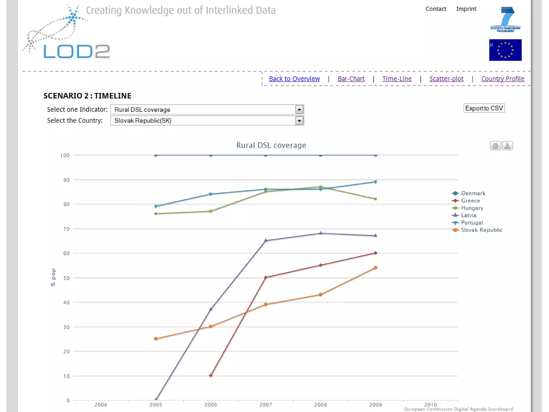Toggle Denmark series in chart legend
This screenshot has width=549, height=412.
[473, 193]
